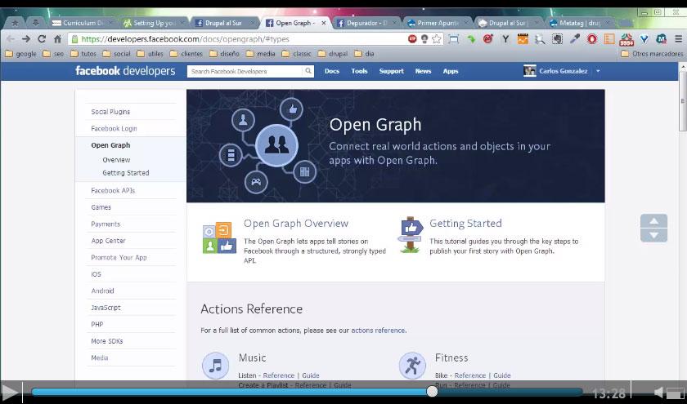The width and height of the screenshot is (687, 404).
Task: Open Open Graph Overview heading link
Action: (x=296, y=223)
